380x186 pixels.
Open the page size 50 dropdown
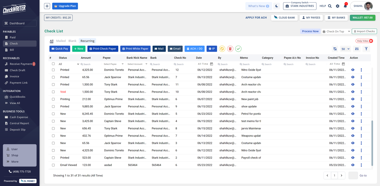(x=345, y=49)
